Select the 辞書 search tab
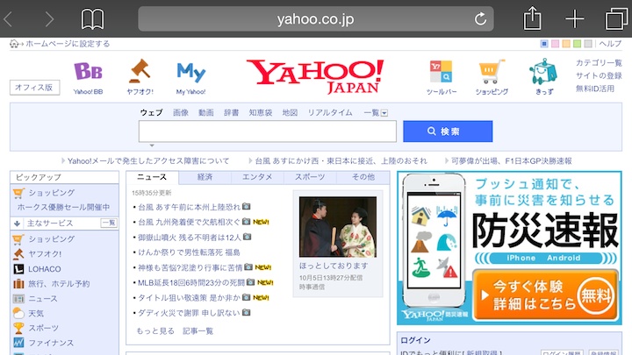Image resolution: width=632 pixels, height=355 pixels. (232, 113)
